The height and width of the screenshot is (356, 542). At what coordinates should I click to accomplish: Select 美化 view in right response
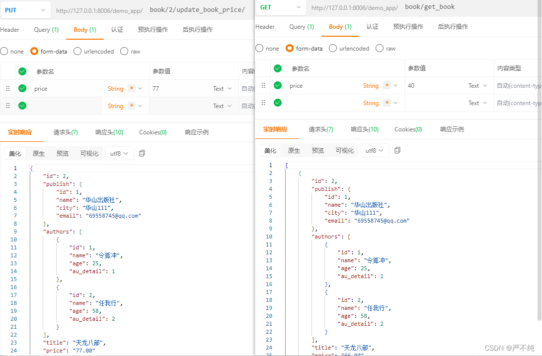point(270,150)
